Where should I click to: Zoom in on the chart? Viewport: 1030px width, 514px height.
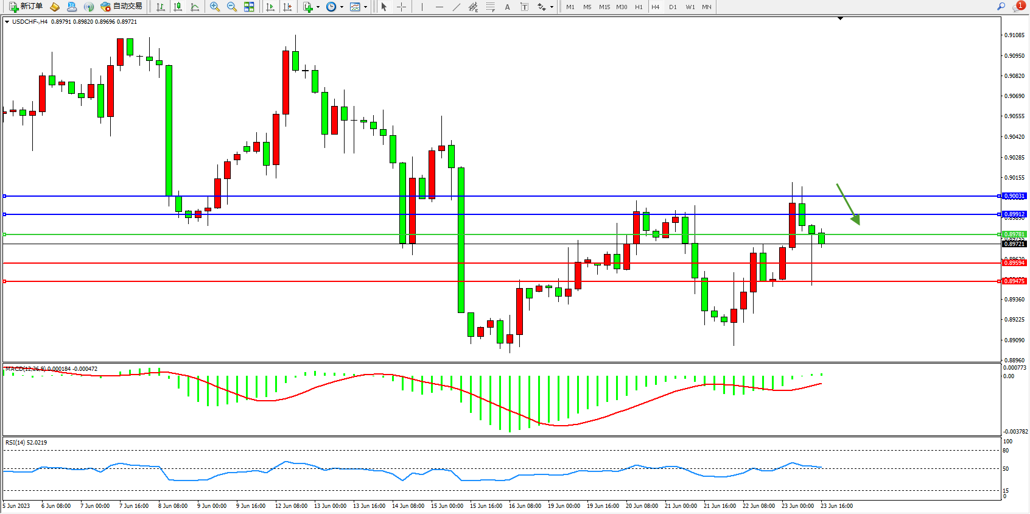pyautogui.click(x=215, y=7)
